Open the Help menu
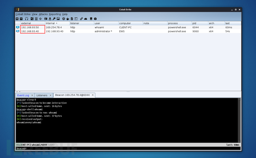 pos(65,14)
